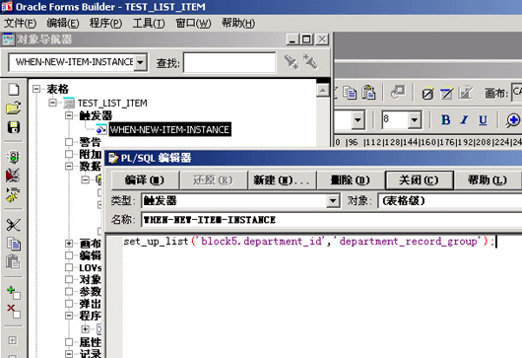Click the 新建 new button
Screen dimensions: 522x358
[282, 180]
